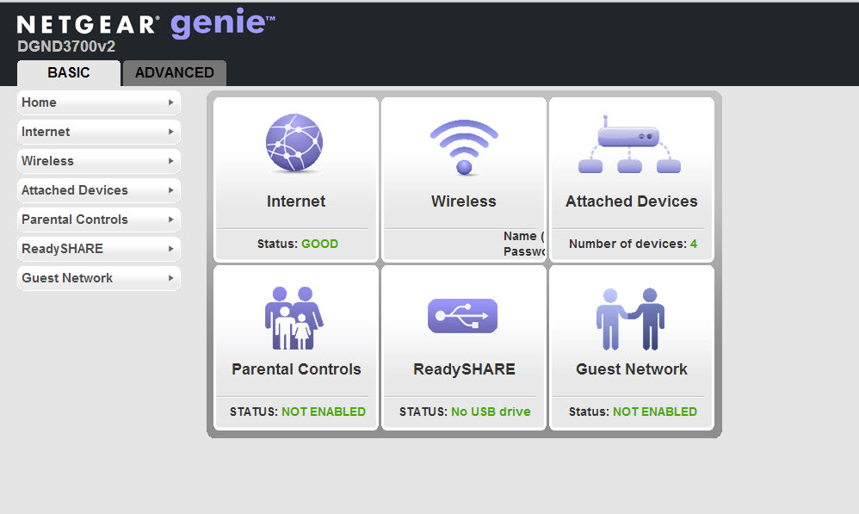Switch to the BASIC tab

pos(69,73)
